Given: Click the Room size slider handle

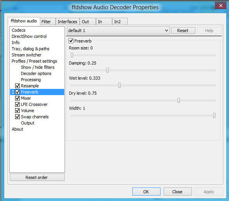Looking at the screenshot, I should pyautogui.click(x=72, y=55).
